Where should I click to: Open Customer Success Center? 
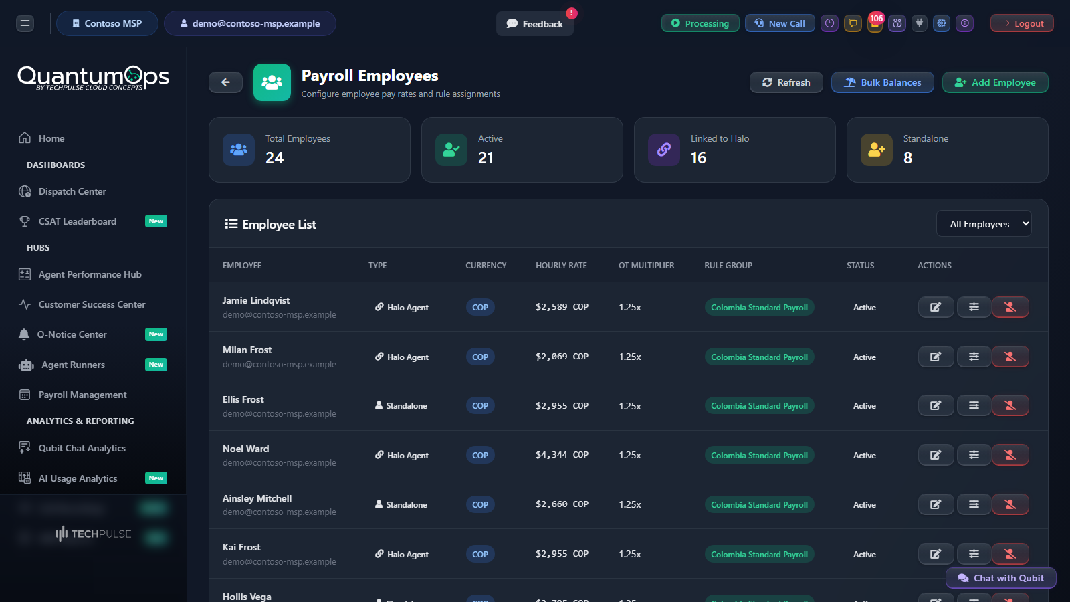pos(93,304)
